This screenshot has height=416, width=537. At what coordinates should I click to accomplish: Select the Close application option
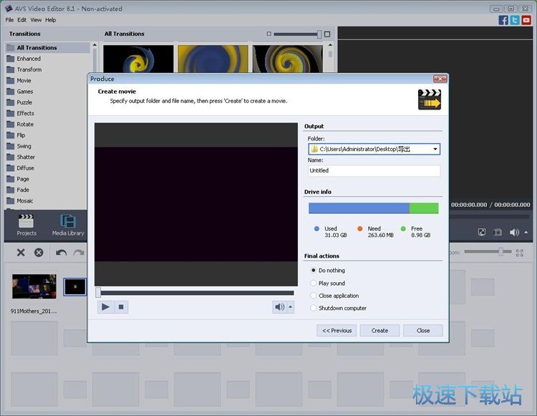click(x=334, y=296)
